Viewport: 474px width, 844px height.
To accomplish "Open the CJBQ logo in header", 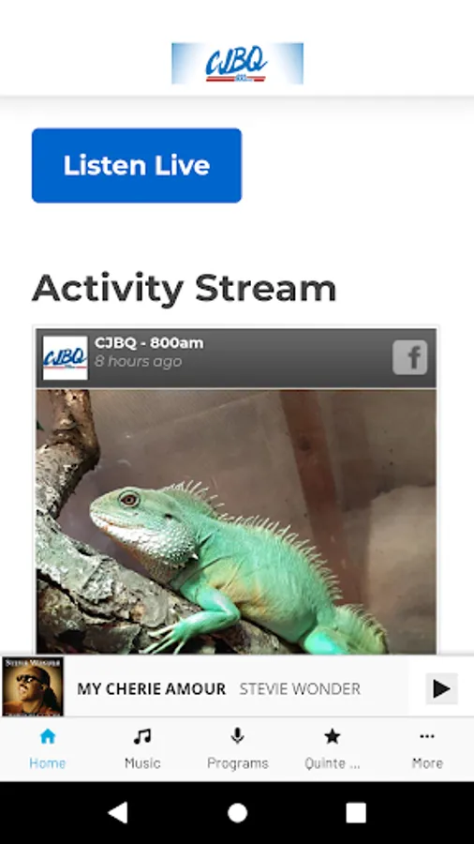I will click(x=237, y=64).
